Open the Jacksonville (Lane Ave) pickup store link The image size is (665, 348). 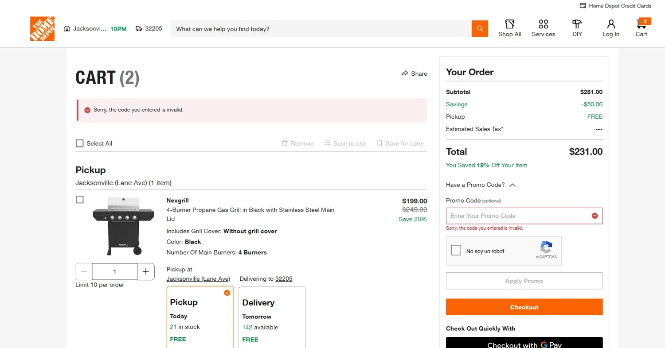click(x=198, y=279)
